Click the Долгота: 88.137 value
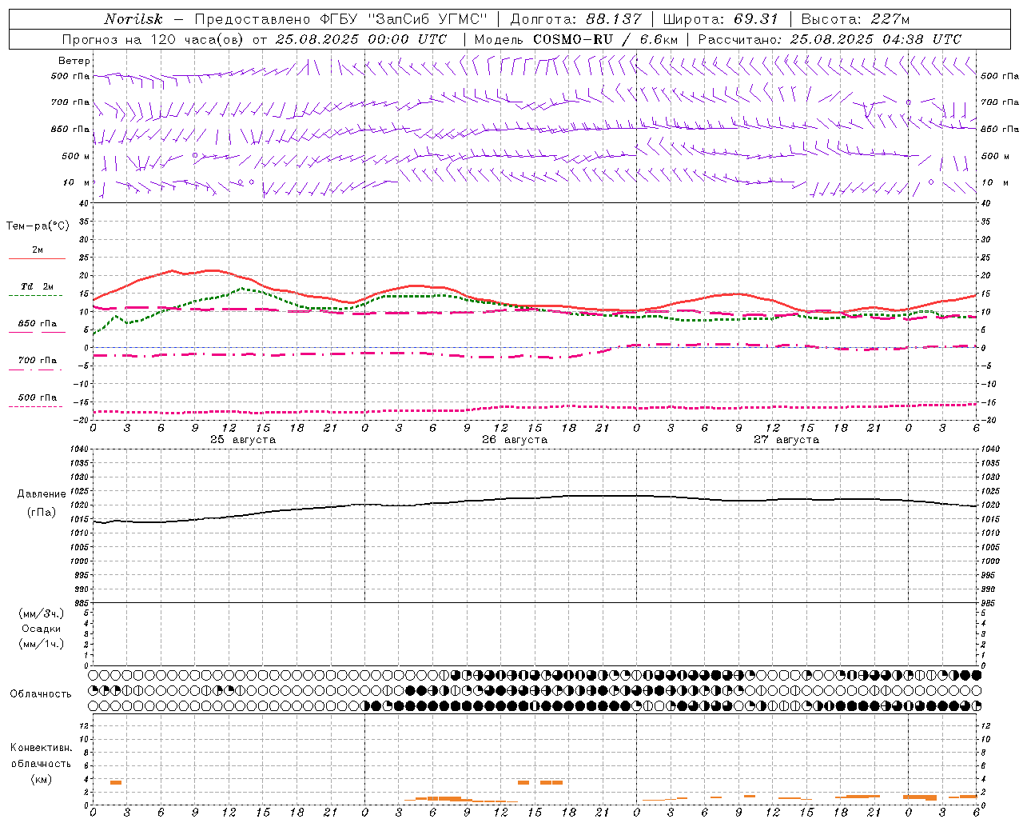The height and width of the screenshot is (819, 1023). pyautogui.click(x=575, y=19)
